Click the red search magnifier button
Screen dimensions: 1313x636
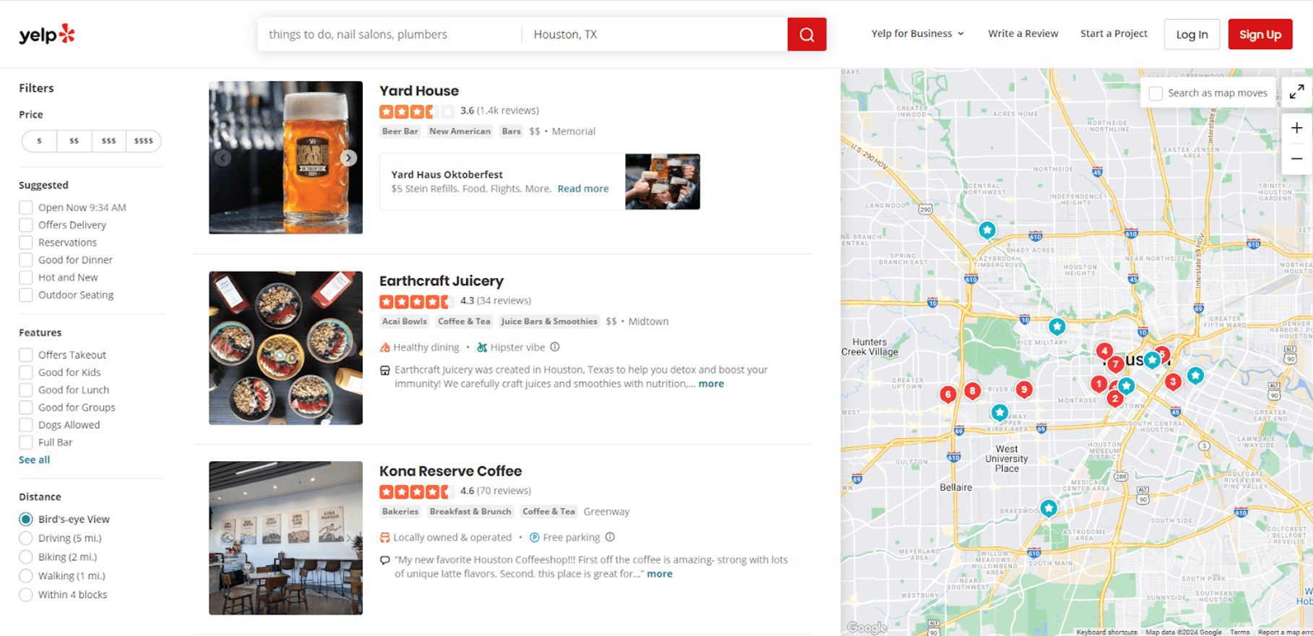pyautogui.click(x=806, y=34)
